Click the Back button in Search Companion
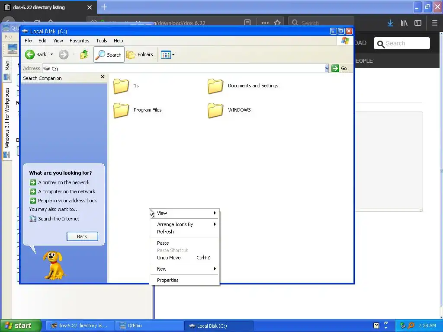This screenshot has width=443, height=332. coord(82,236)
